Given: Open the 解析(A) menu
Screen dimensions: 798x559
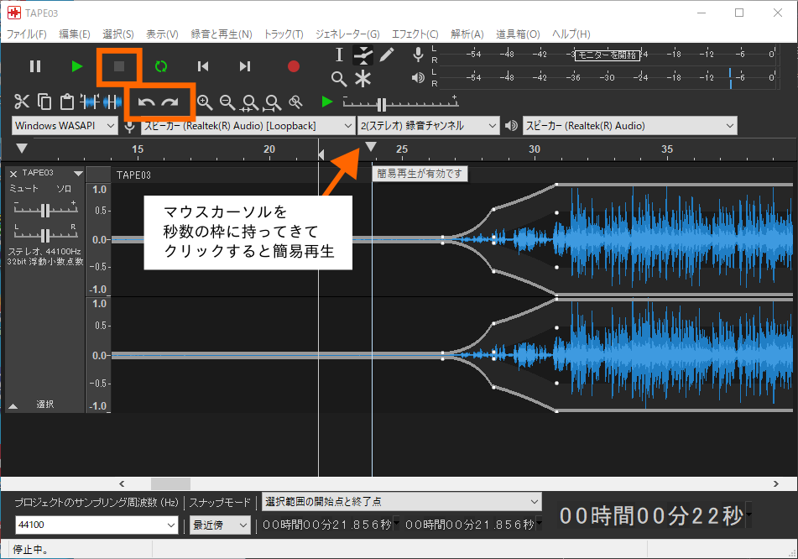Looking at the screenshot, I should pos(467,34).
